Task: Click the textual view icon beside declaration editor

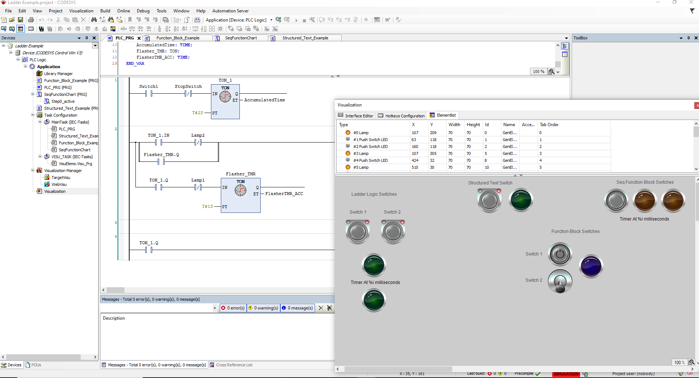Action: click(x=565, y=46)
